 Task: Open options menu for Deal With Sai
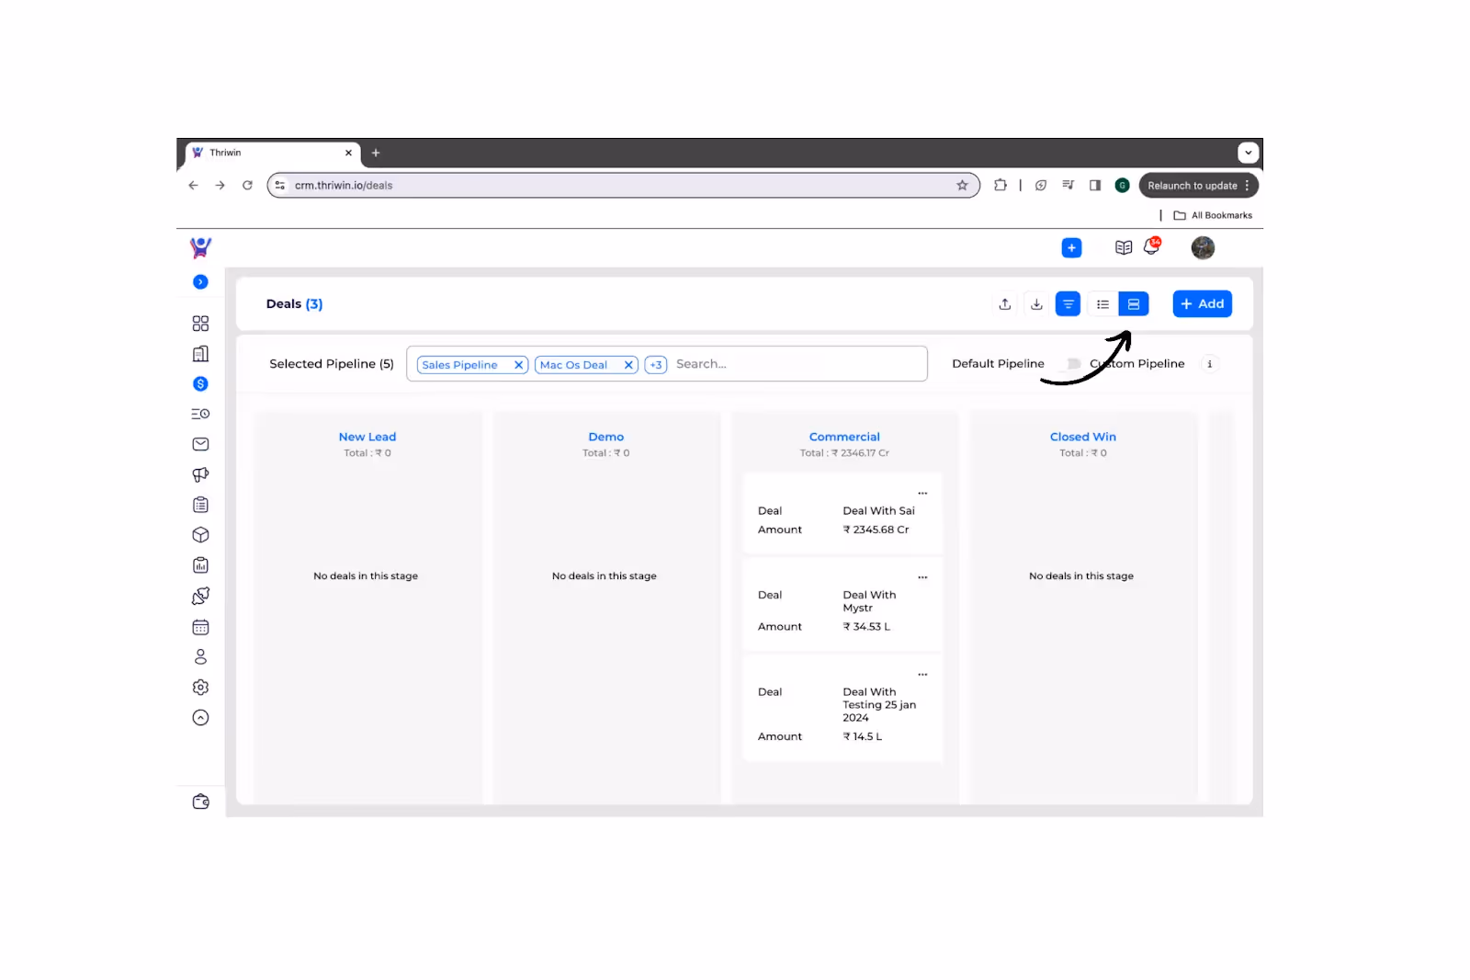tap(922, 493)
